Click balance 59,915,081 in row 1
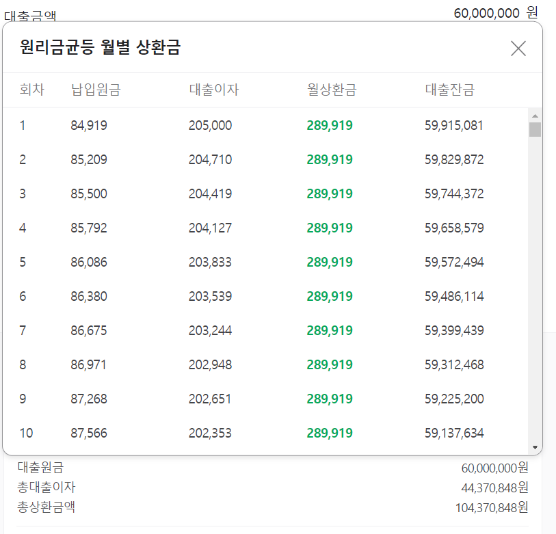 tap(454, 125)
